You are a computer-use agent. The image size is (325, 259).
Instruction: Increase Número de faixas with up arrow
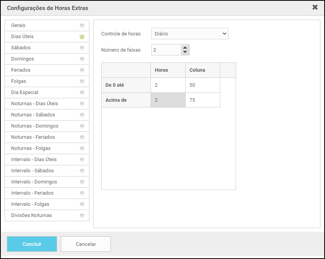[x=185, y=47]
